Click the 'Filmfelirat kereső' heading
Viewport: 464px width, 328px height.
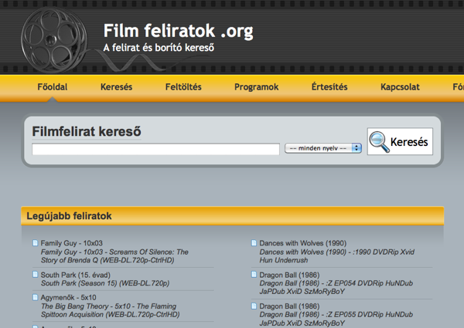[x=87, y=132]
